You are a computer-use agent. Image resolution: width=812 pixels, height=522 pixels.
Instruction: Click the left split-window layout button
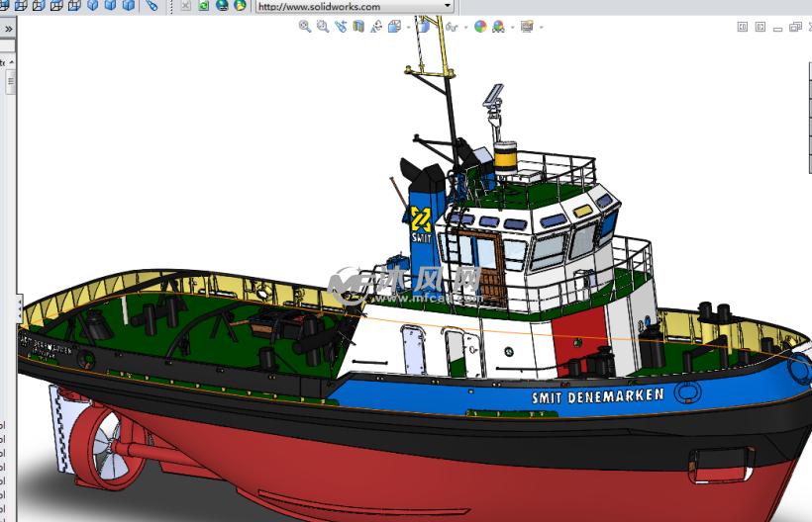743,28
